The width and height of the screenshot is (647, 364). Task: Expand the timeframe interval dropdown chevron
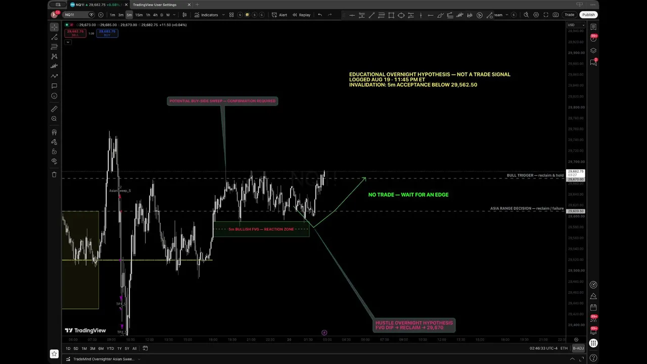coord(175,15)
